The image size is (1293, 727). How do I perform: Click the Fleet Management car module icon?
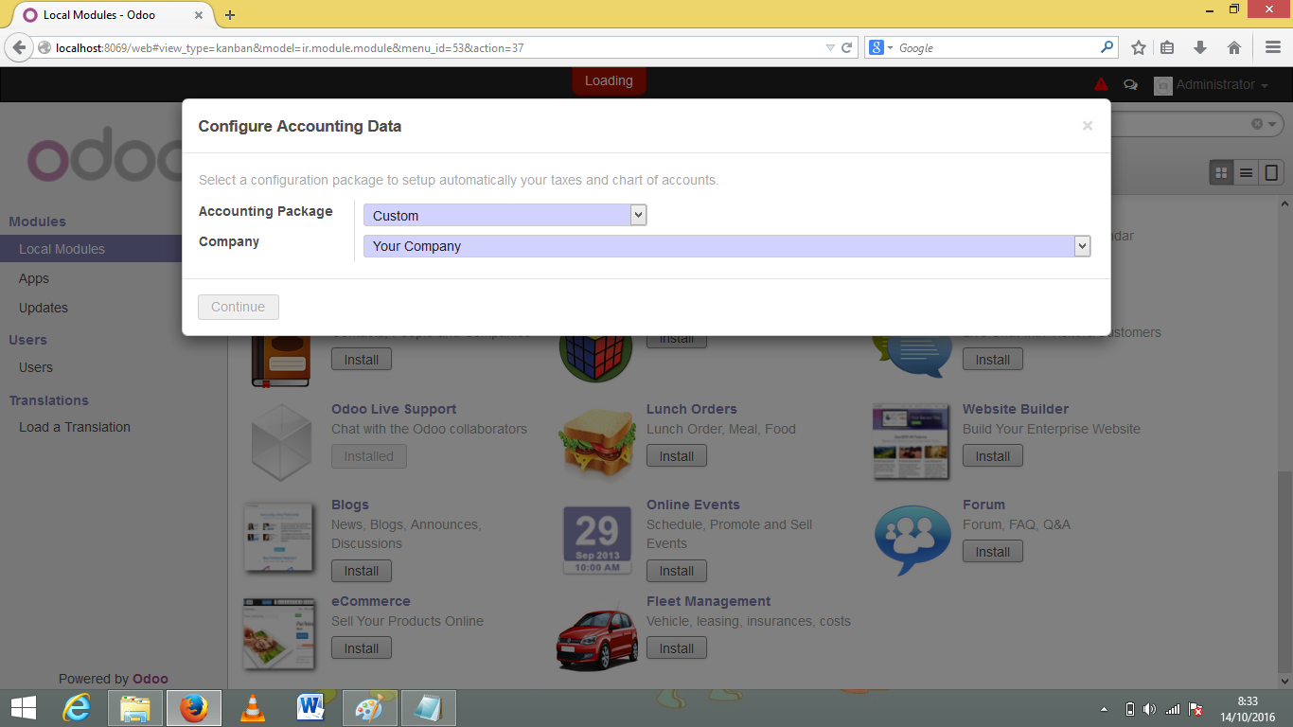(x=595, y=636)
